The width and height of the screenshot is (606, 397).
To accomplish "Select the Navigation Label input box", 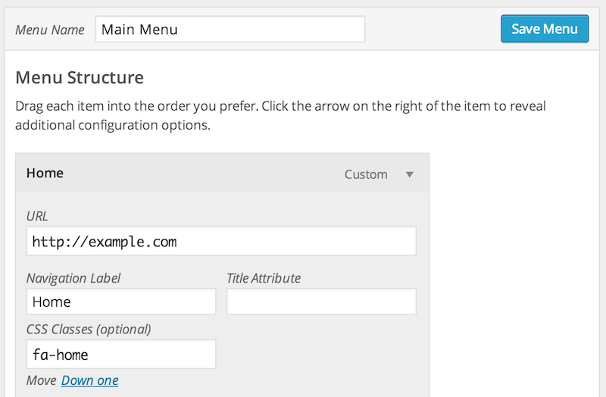I will click(121, 302).
